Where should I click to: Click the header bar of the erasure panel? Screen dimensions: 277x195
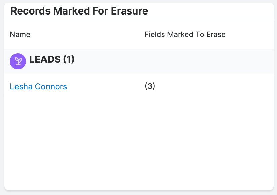click(x=138, y=11)
